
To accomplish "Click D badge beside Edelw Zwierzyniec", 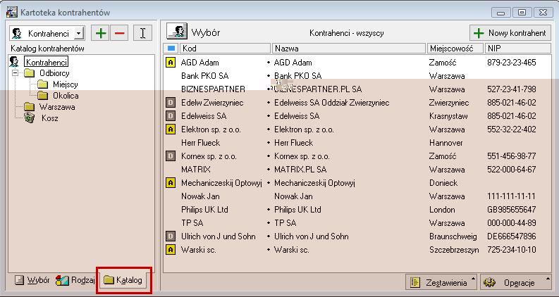I will click(x=171, y=103).
